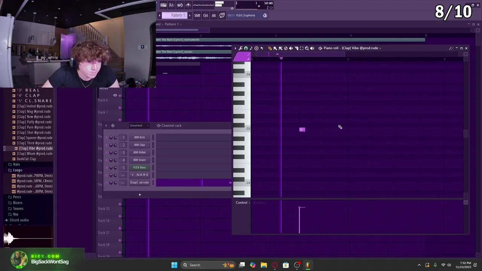Open the Windows Start menu
This screenshot has width=482, height=271.
pyautogui.click(x=174, y=265)
